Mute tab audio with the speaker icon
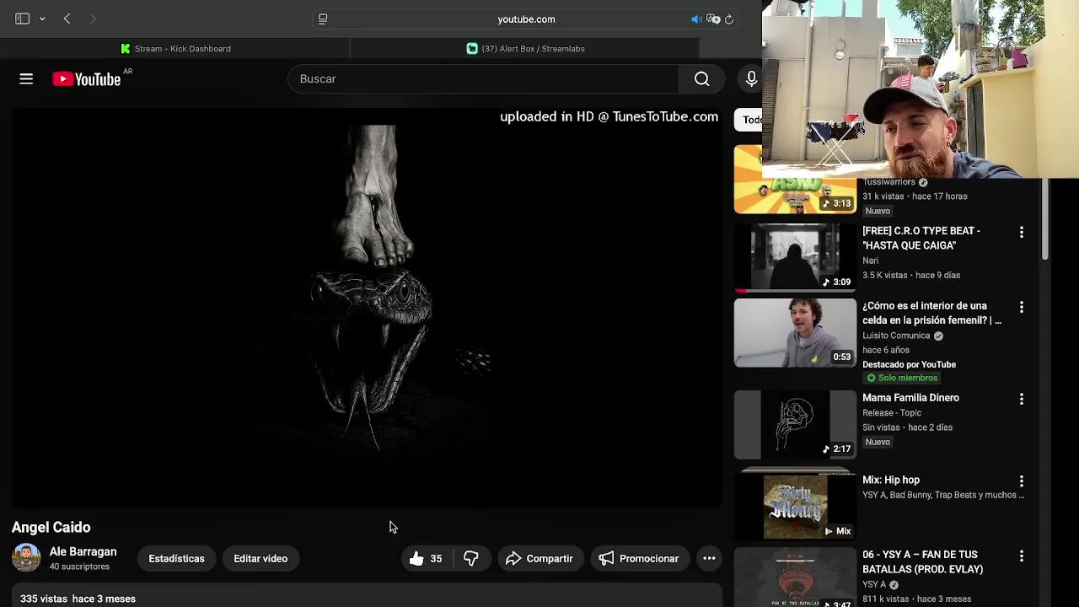 [696, 19]
